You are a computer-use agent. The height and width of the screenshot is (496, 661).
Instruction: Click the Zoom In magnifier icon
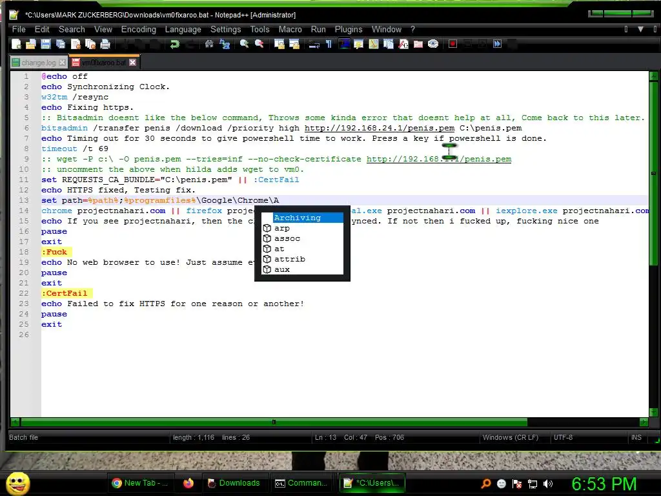(244, 44)
